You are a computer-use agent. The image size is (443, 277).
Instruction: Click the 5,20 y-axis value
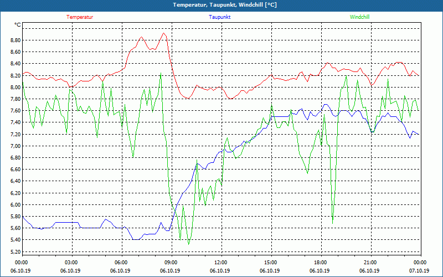point(16,252)
